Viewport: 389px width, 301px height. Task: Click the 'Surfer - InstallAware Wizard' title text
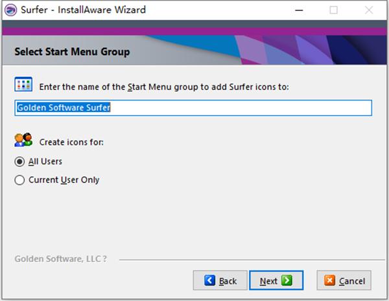(84, 10)
